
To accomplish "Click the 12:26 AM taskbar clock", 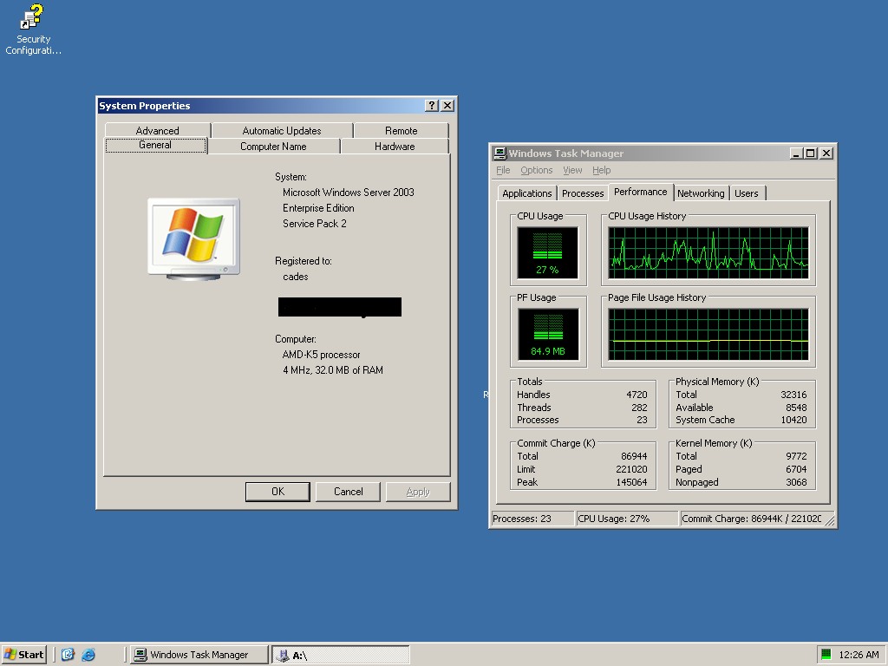I will coord(859,655).
